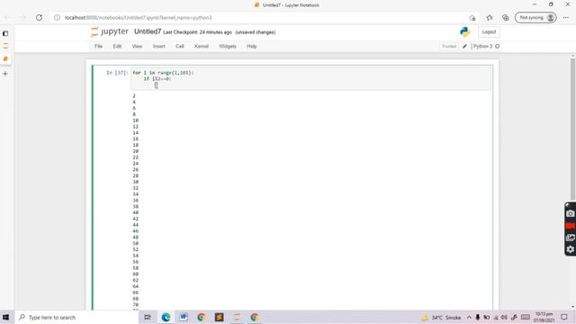Open the Edit menu

(117, 46)
